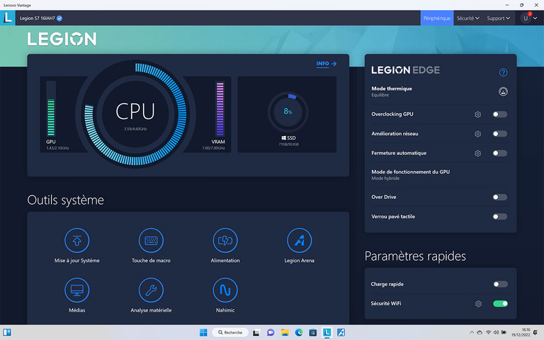Click the VRAM usage bar
The height and width of the screenshot is (340, 544).
click(x=220, y=109)
